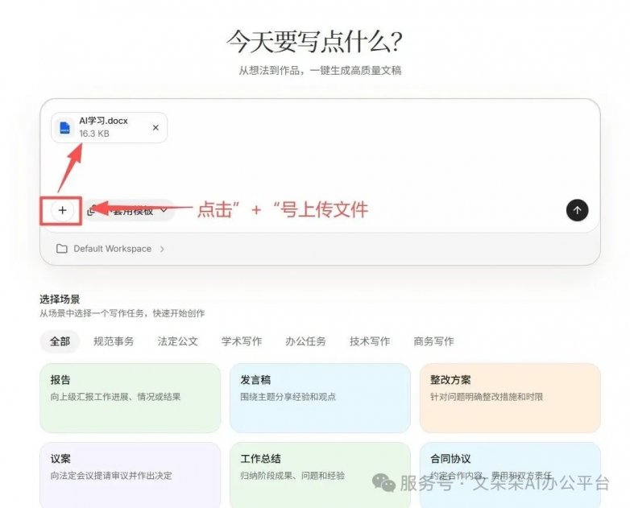Select the 议案 scenario card
The image size is (630, 508).
point(131,475)
